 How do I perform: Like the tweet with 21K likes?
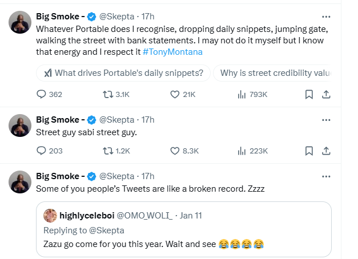[x=175, y=94]
